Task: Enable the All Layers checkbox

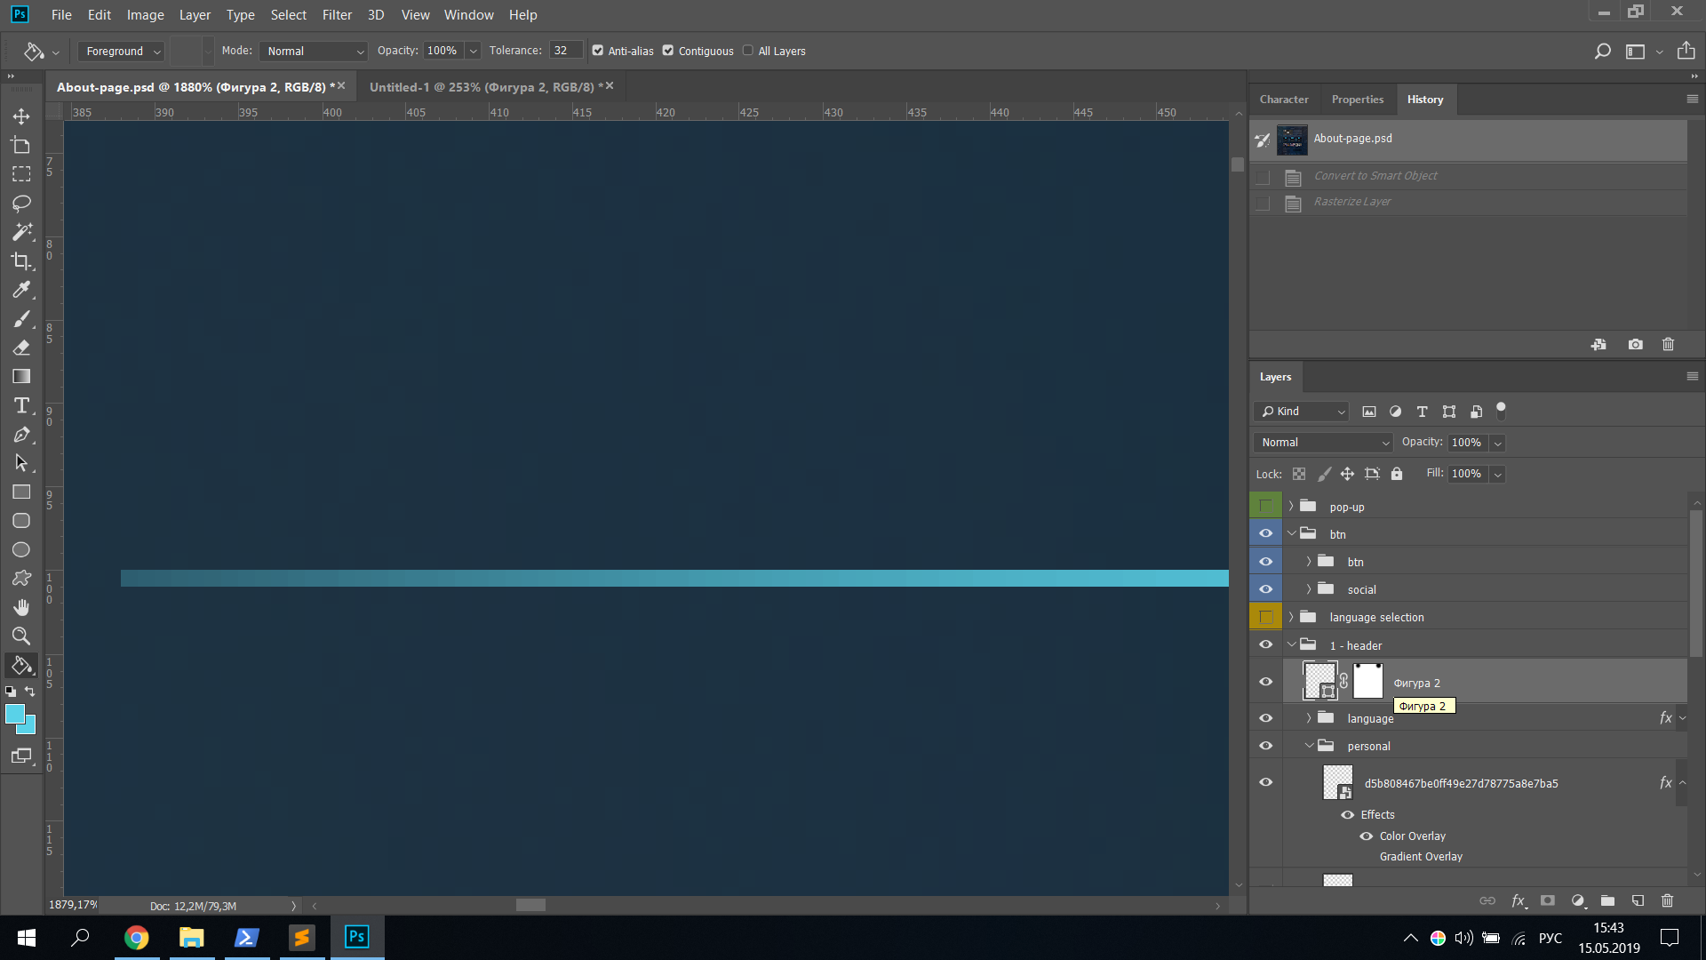Action: (748, 51)
